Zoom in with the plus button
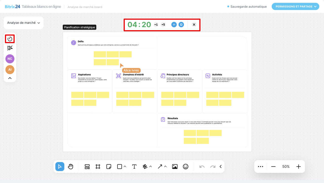Image resolution: width=324 pixels, height=183 pixels. point(298,167)
